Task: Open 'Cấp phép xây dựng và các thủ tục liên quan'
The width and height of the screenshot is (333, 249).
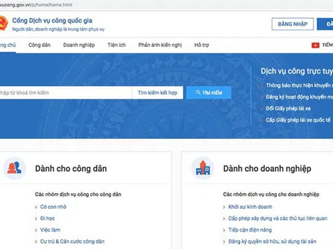Action: coord(277,219)
